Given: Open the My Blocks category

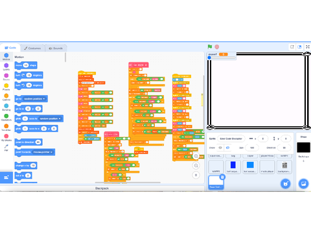Looking at the screenshot, I should (6, 137).
